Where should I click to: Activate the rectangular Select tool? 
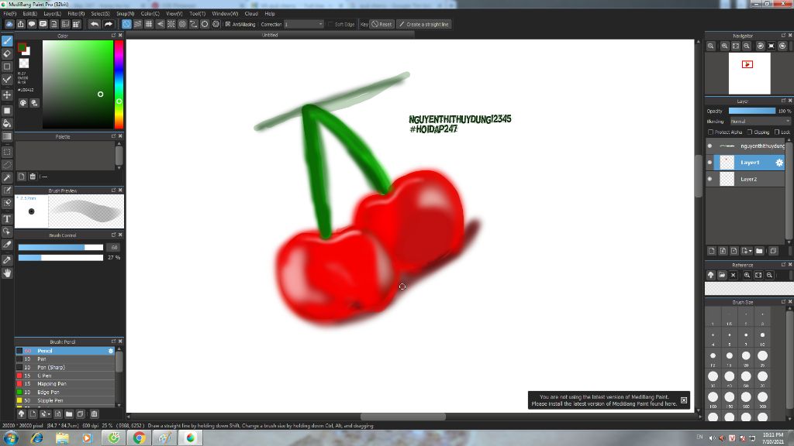[x=7, y=152]
